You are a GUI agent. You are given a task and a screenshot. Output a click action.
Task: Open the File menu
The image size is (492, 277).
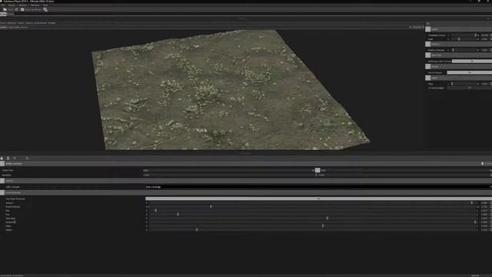coord(3,5)
